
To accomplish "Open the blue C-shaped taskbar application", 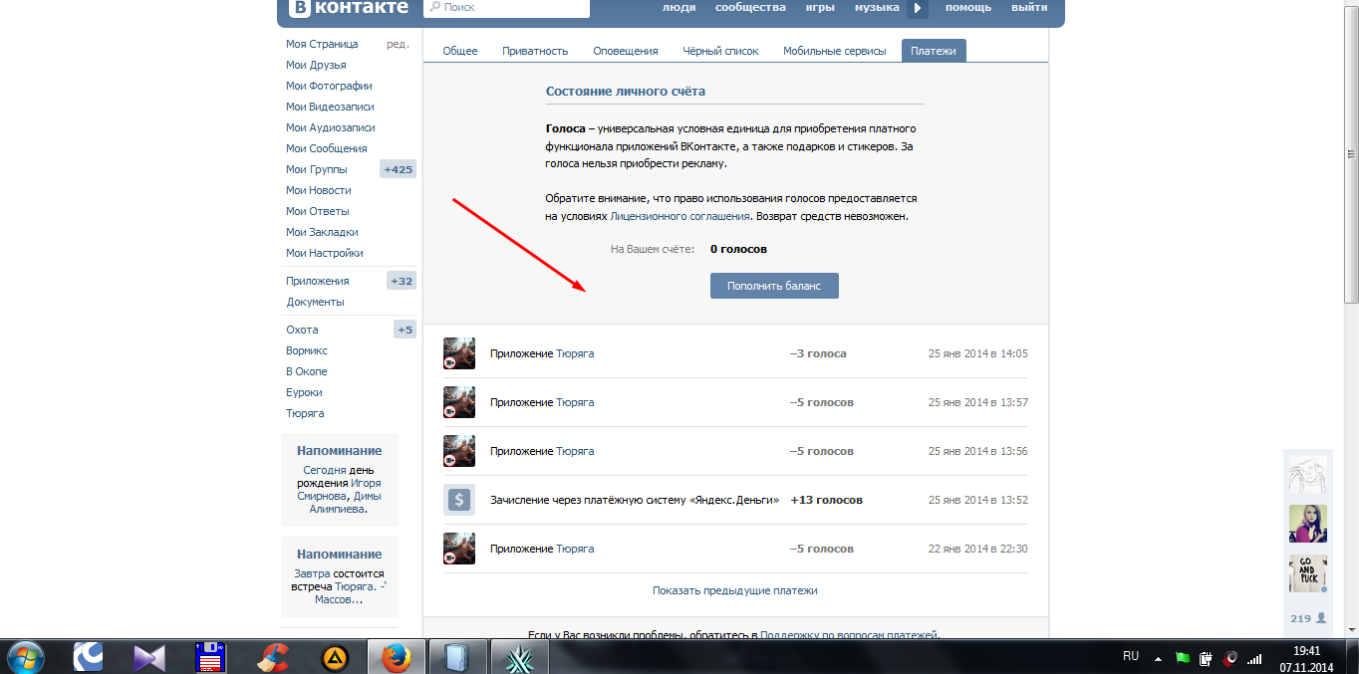I will point(90,657).
